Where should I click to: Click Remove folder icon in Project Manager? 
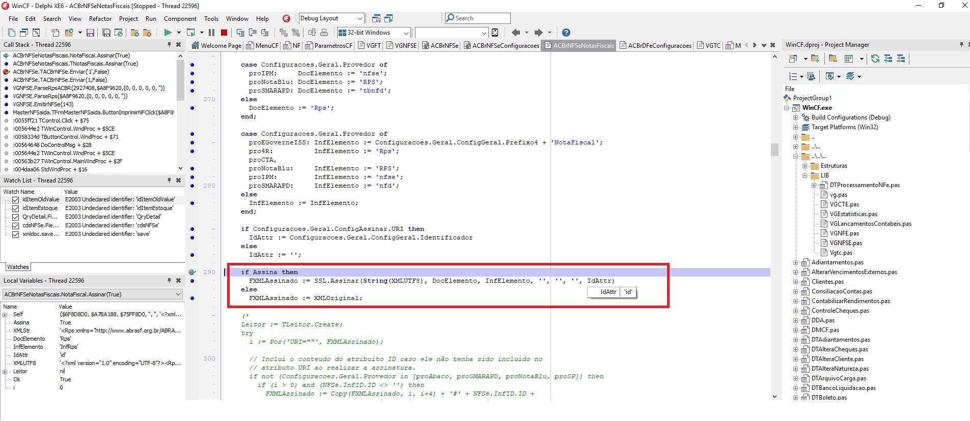(x=834, y=58)
